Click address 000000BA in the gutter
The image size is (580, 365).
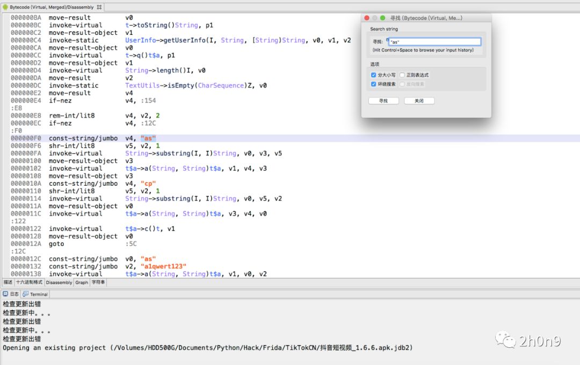click(x=26, y=17)
